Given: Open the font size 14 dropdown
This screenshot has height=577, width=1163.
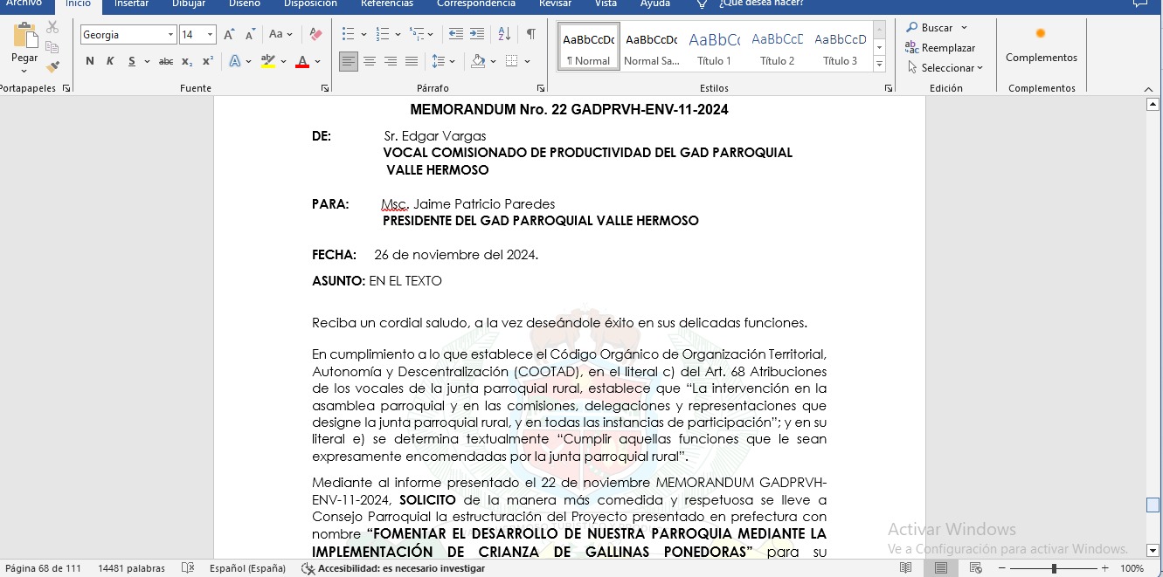Looking at the screenshot, I should [210, 35].
